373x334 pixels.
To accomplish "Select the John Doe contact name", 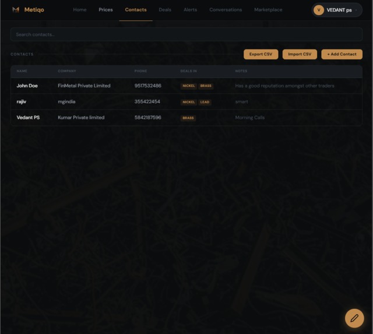I will (x=27, y=86).
